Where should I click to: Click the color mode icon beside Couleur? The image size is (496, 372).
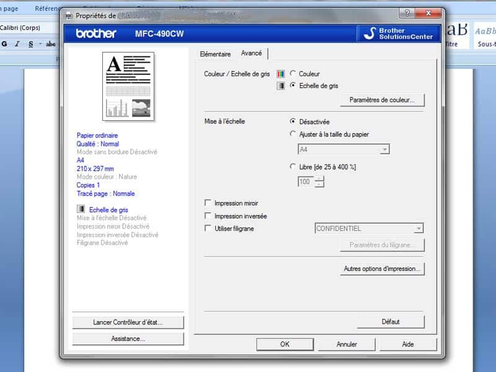281,74
